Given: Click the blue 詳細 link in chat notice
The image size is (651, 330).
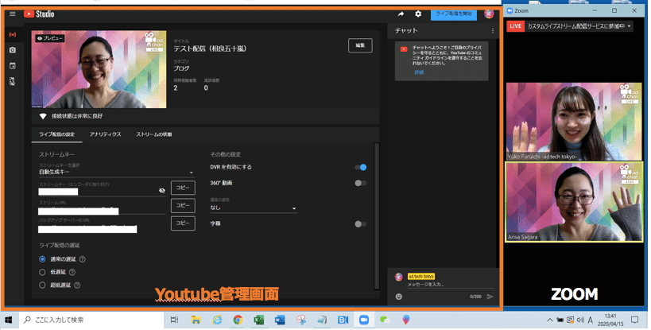Looking at the screenshot, I should [x=419, y=72].
